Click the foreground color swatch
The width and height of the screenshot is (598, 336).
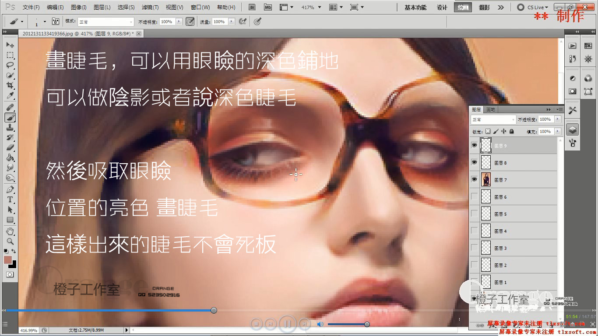(8, 259)
